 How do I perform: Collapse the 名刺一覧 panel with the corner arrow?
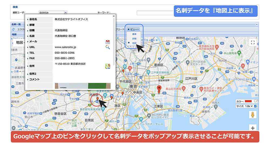pyautogui.click(x=256, y=24)
